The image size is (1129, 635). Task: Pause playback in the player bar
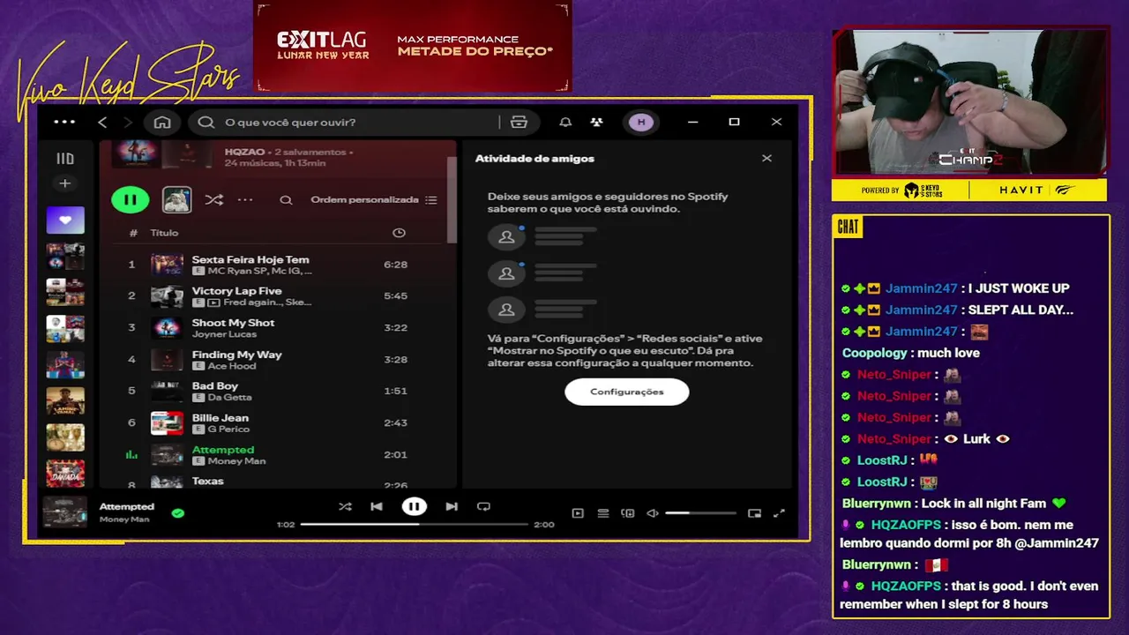tap(414, 506)
